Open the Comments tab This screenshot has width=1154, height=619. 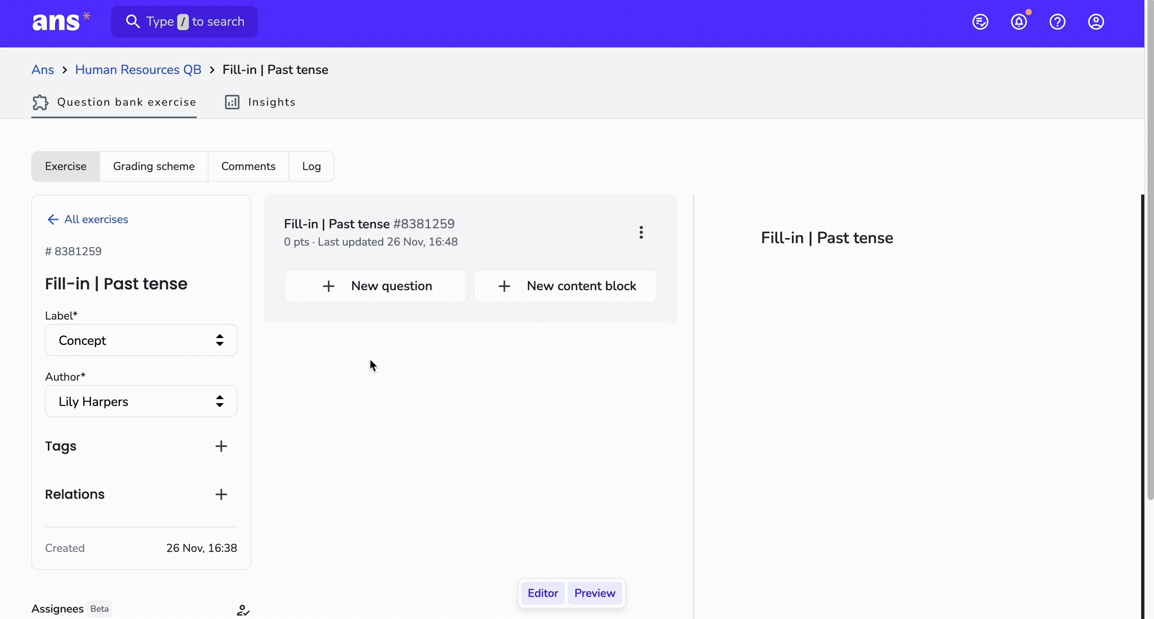248,166
